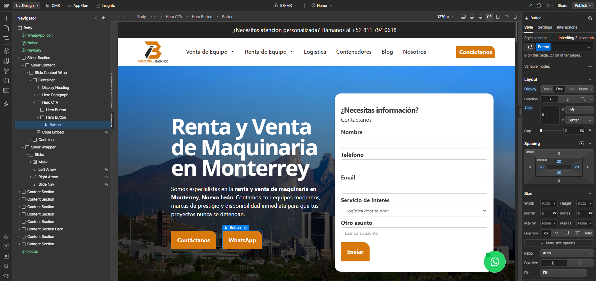
Task: Toggle overflow visible eye icon
Action: pyautogui.click(x=546, y=233)
